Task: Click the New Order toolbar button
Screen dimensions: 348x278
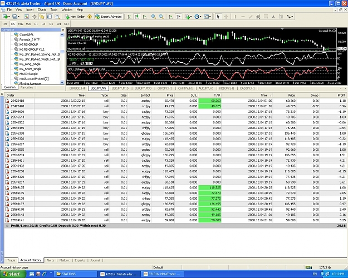Action: click(75, 17)
